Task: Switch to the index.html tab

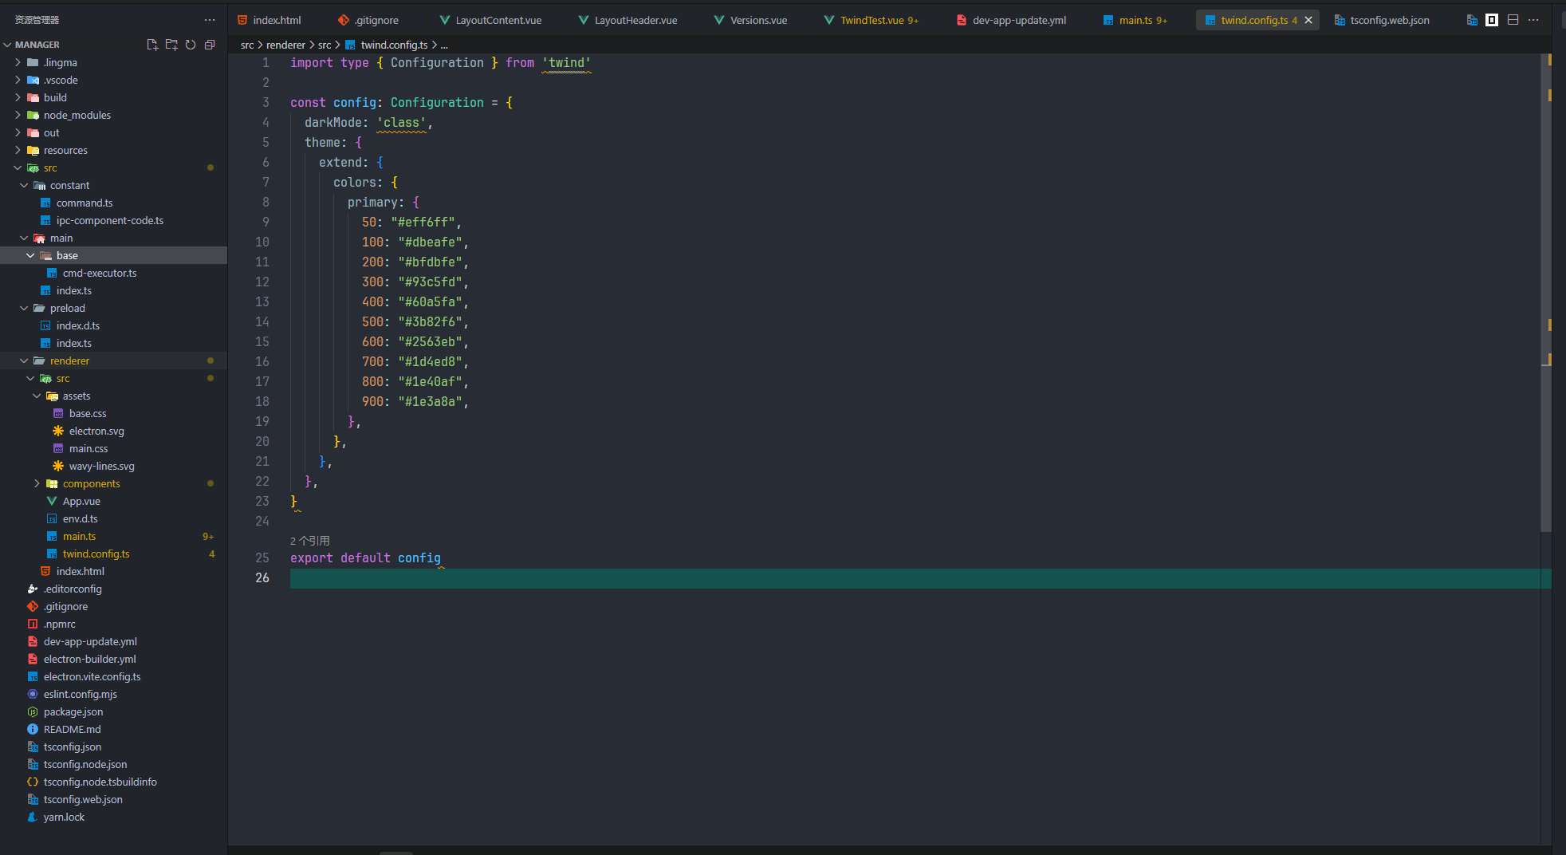Action: [x=277, y=20]
